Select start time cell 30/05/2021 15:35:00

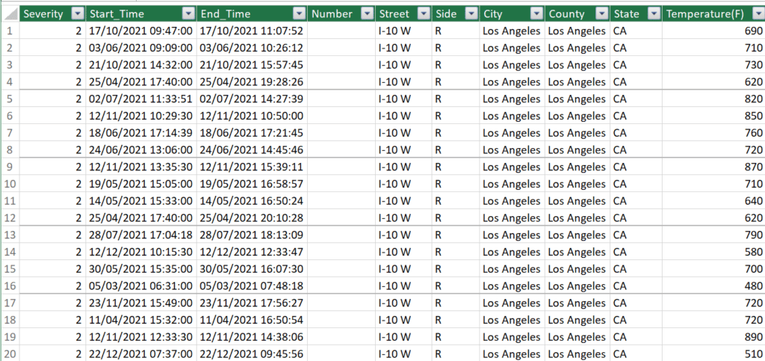(141, 268)
